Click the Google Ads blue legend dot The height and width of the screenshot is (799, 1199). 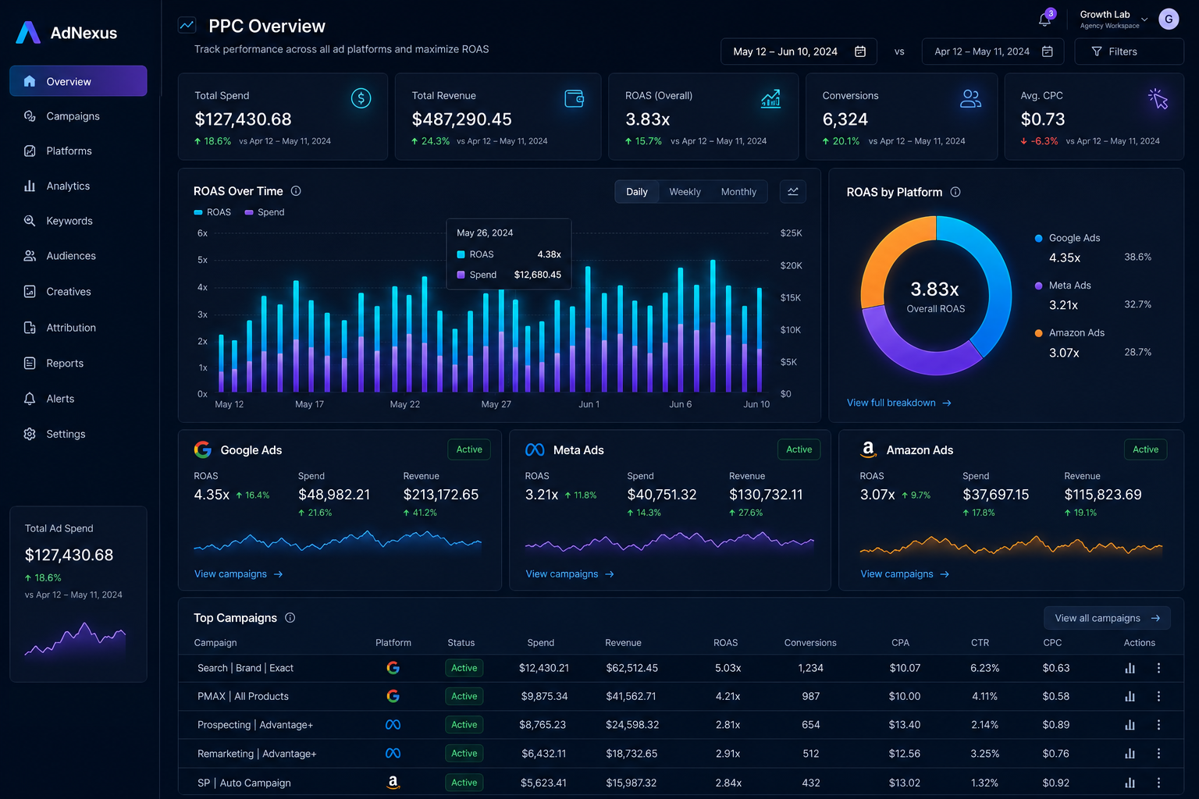(1038, 238)
